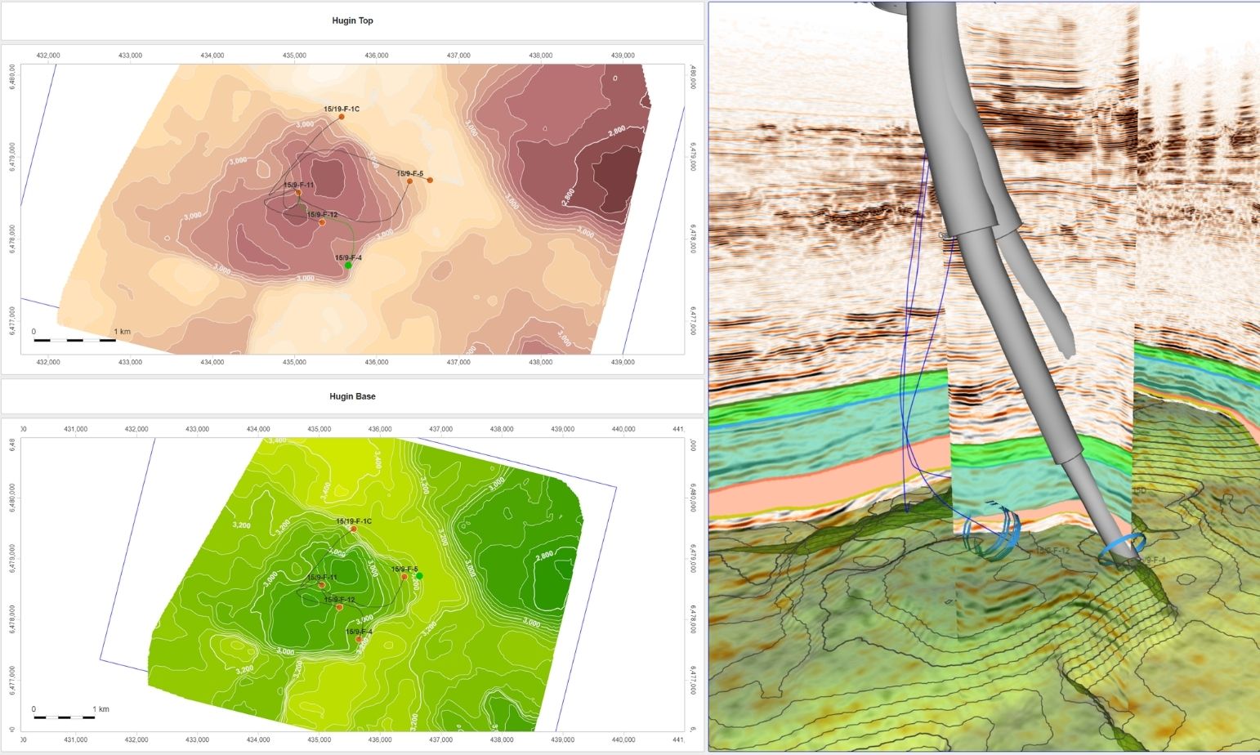Click the Hugin Base panel title

pos(352,396)
